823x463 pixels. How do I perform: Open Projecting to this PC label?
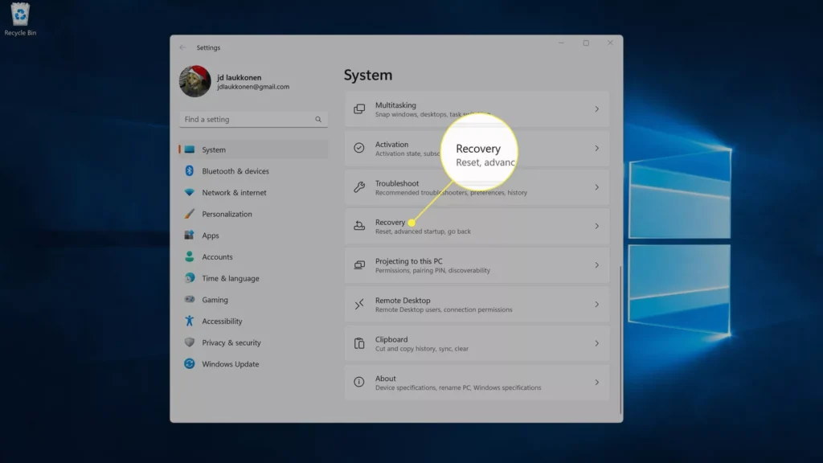[x=408, y=261]
